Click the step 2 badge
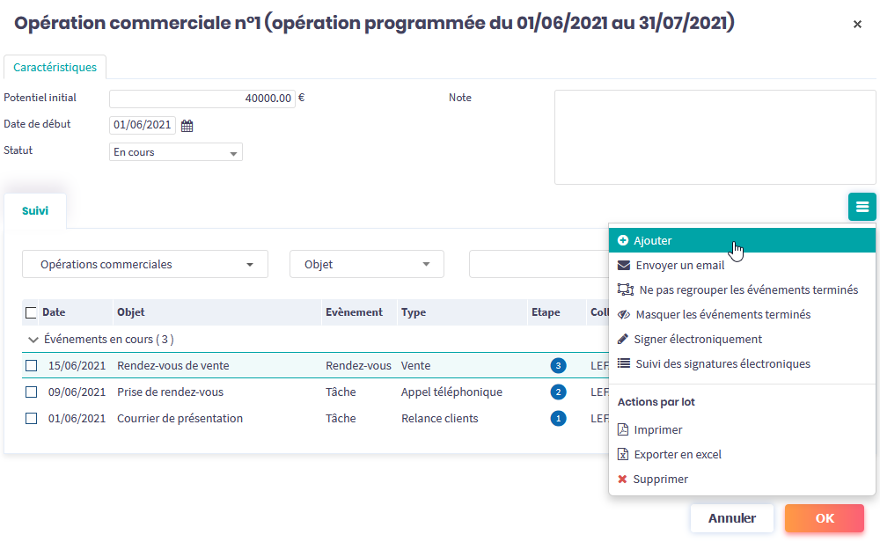Screen dimensions: 880x542 558,392
